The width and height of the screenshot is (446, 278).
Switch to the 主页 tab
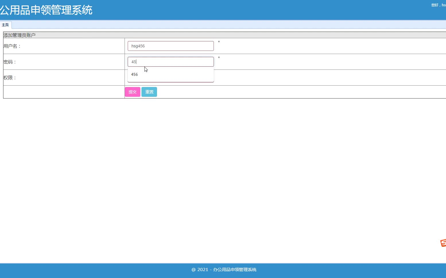[5, 25]
